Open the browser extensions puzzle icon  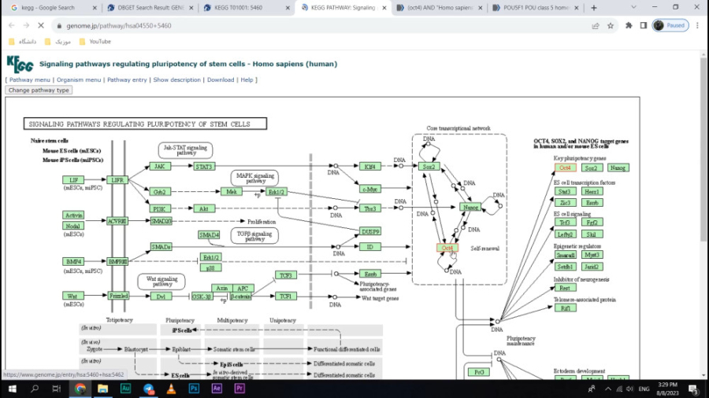pos(629,25)
